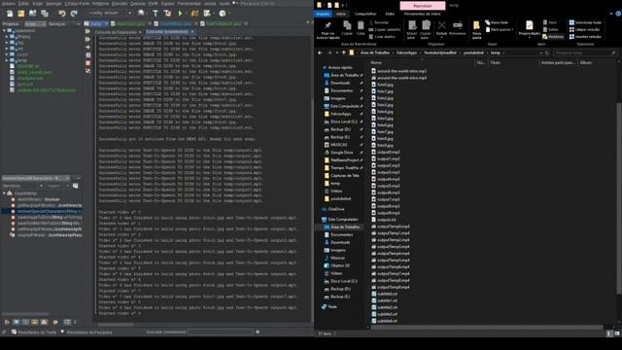Open the Arquivo menu in NetBeans
The width and height of the screenshot is (622, 350).
click(x=9, y=3)
